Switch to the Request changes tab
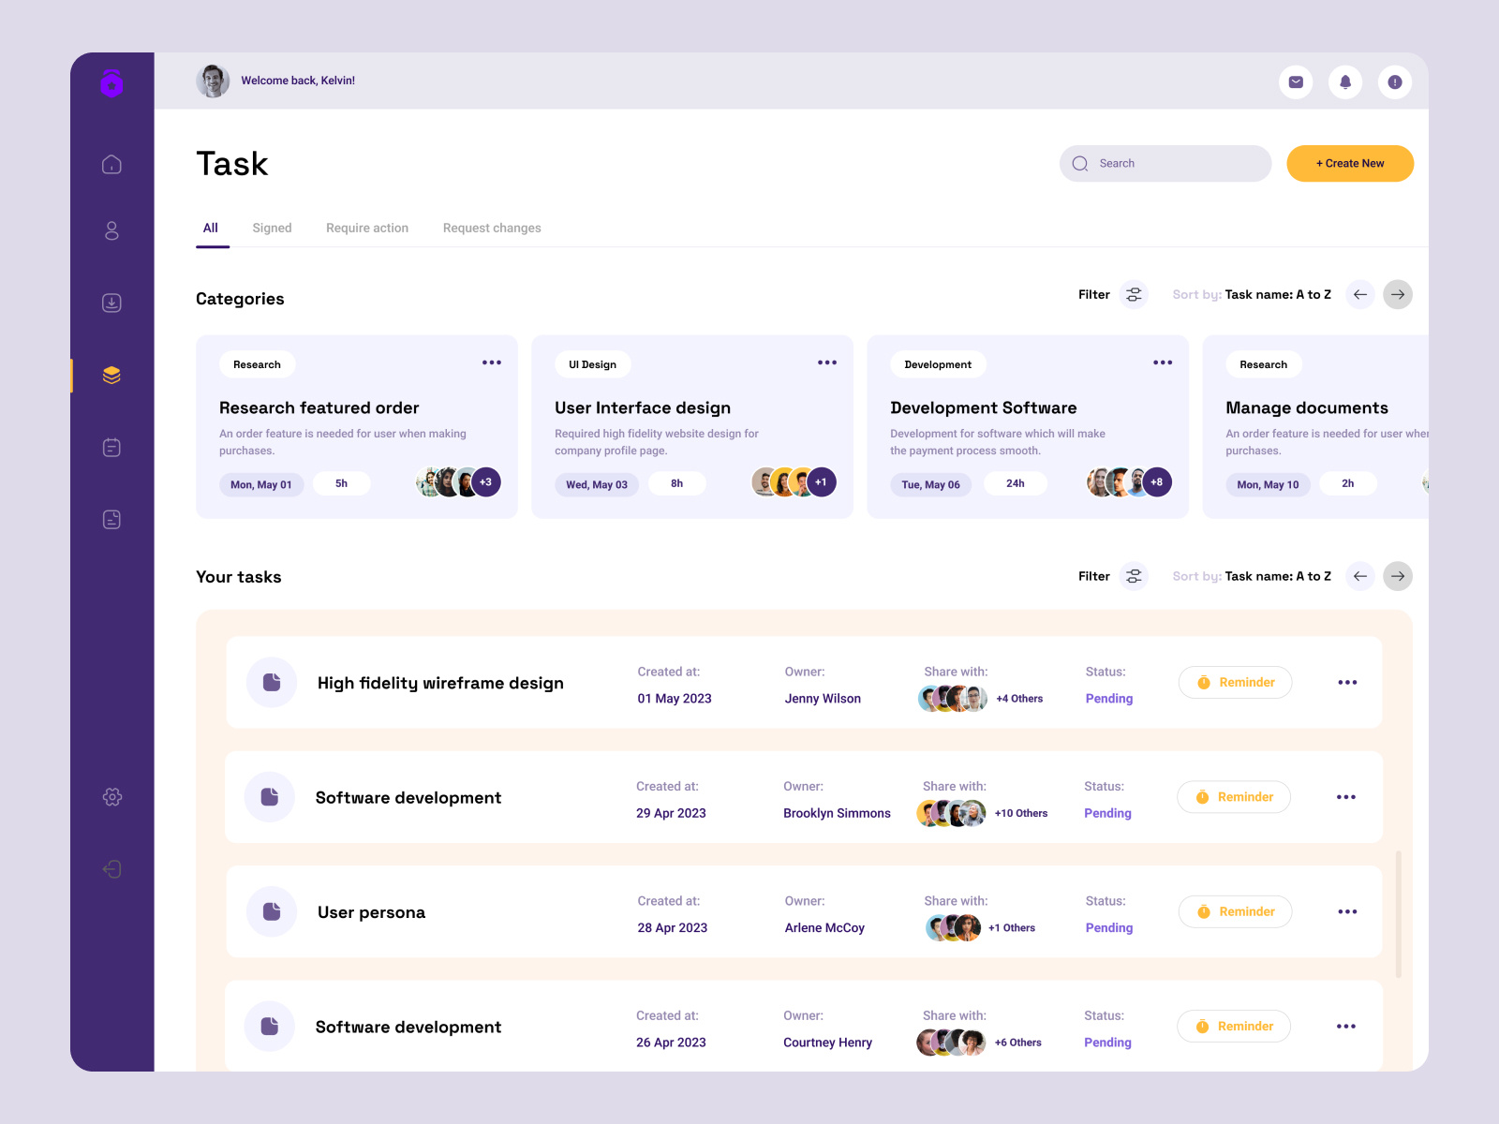This screenshot has width=1499, height=1124. 492,228
